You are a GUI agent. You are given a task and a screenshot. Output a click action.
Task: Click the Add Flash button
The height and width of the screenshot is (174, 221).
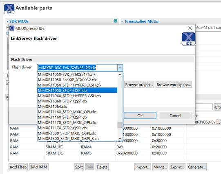coord(18,167)
